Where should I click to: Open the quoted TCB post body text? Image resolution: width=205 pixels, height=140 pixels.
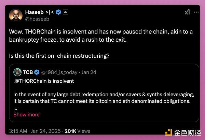coord(102,97)
